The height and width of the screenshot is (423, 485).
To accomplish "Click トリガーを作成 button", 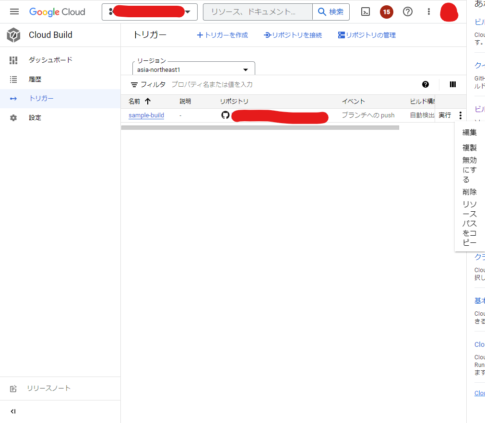I will tap(223, 35).
